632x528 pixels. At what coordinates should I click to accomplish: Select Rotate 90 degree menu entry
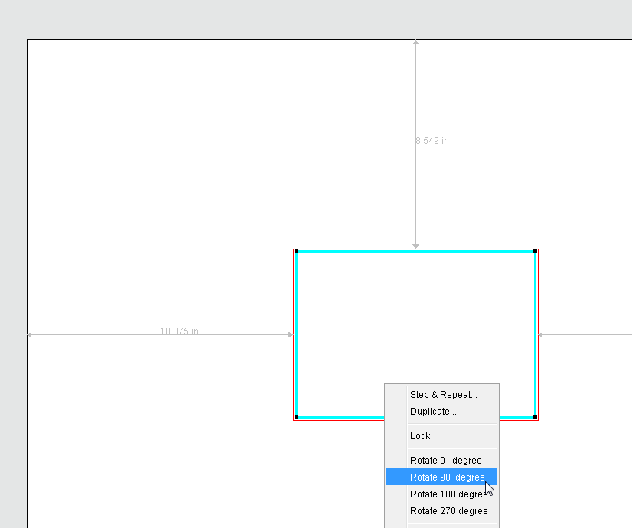[x=441, y=477]
